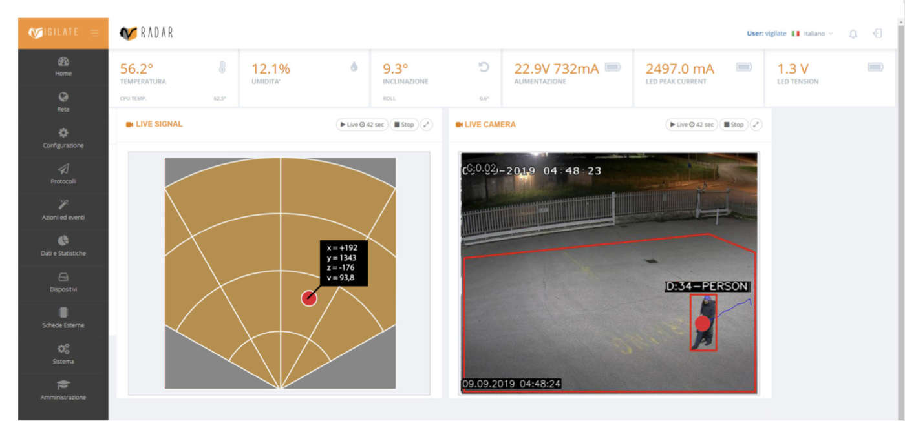This screenshot has width=905, height=421.
Task: Expand the Live Signal panel fullscreen
Action: (x=427, y=125)
